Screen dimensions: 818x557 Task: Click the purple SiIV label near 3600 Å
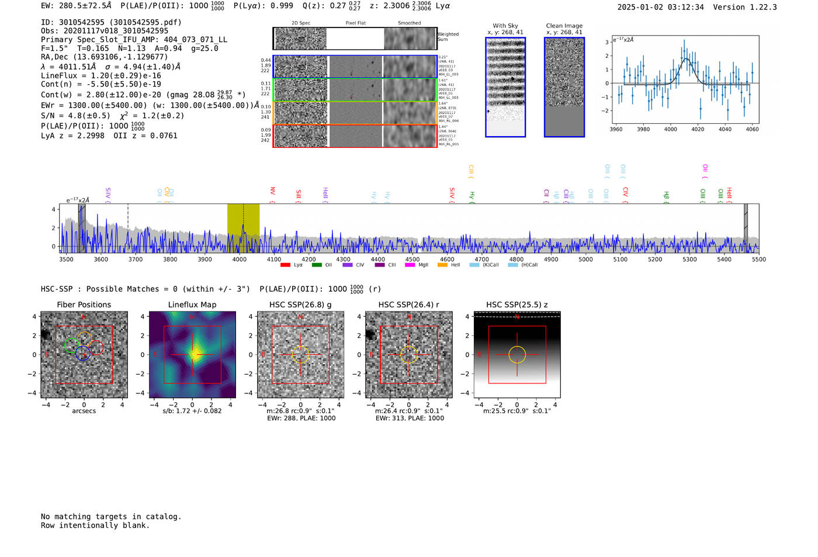(x=108, y=195)
